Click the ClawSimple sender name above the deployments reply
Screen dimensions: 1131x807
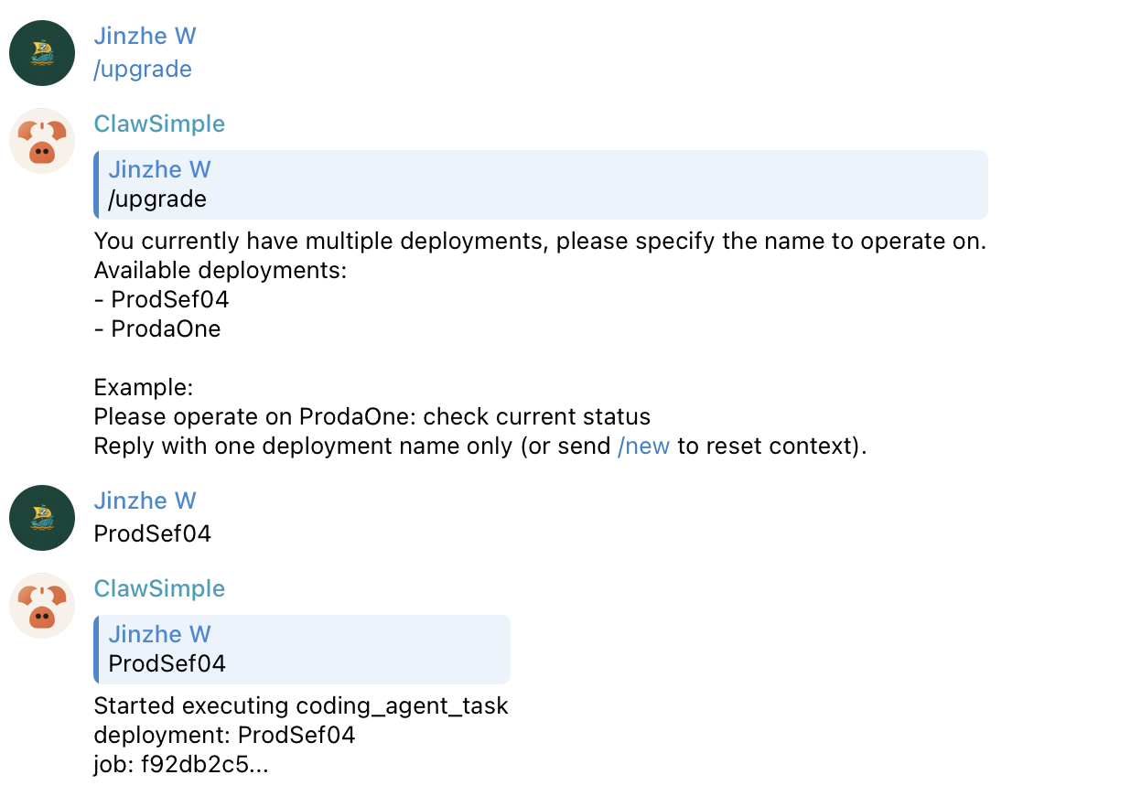pos(159,124)
